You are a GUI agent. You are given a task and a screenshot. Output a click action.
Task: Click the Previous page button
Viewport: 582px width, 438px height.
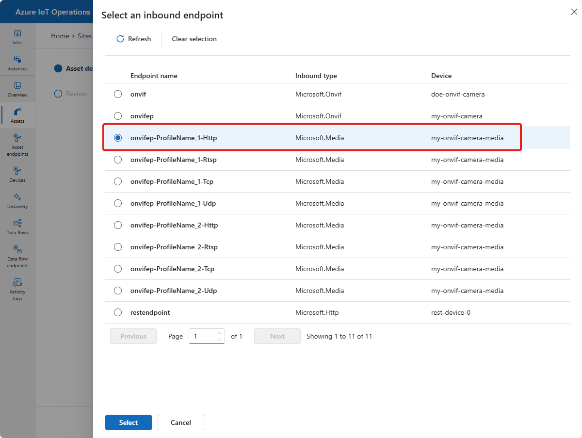tap(133, 336)
